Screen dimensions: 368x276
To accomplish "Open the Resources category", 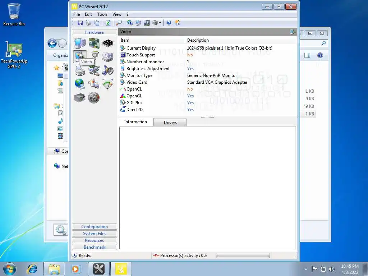I will coord(95,240).
